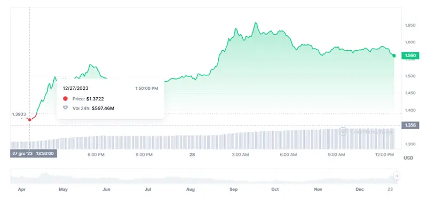
Task: Click the 1.3903 opening price label
Action: [19, 114]
